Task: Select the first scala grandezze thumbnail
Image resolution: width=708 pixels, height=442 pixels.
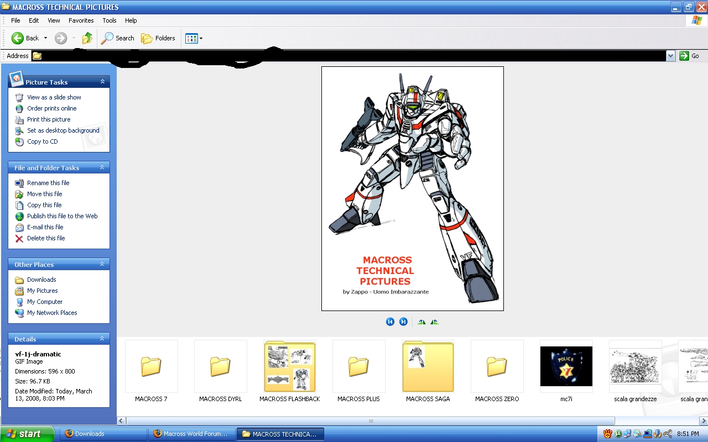Action: click(635, 366)
